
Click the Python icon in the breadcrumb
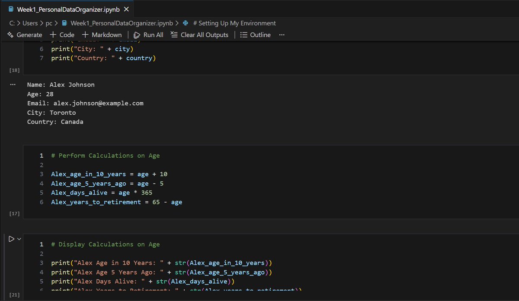point(186,23)
